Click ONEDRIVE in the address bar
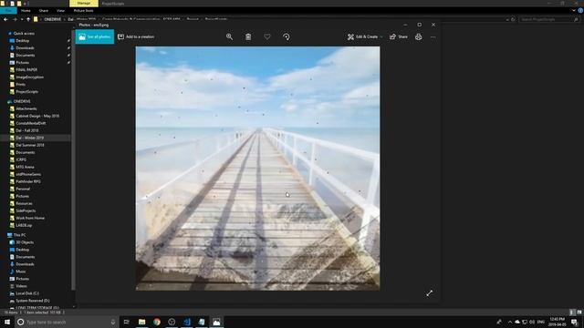This screenshot has height=328, width=584. tap(53, 19)
